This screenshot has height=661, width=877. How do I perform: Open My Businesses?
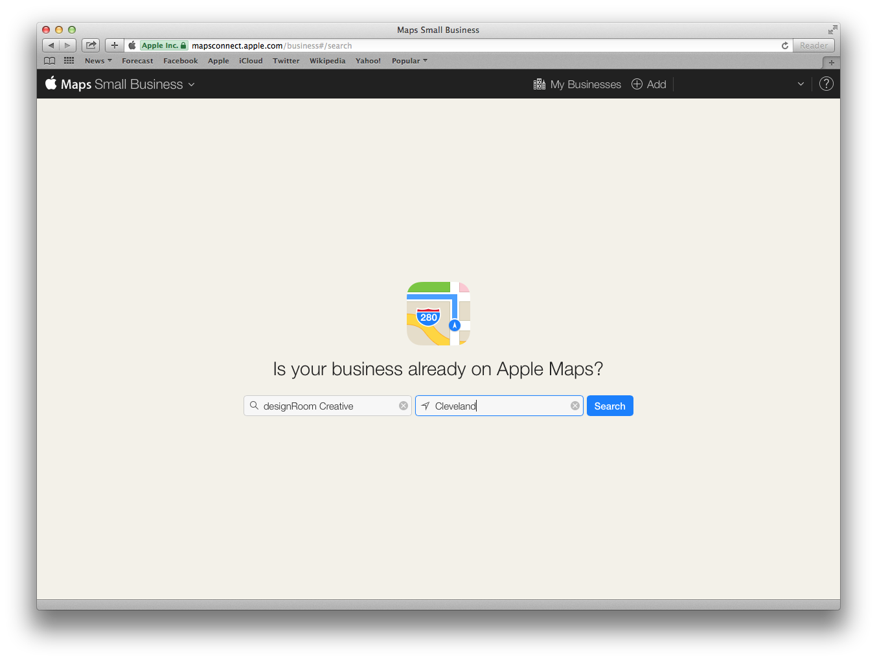(x=577, y=84)
